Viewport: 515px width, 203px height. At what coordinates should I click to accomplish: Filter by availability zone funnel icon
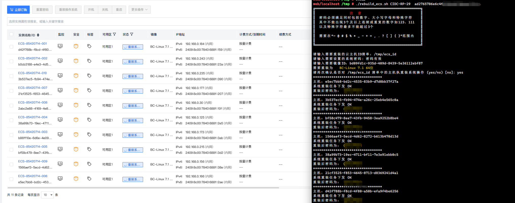[x=114, y=34]
